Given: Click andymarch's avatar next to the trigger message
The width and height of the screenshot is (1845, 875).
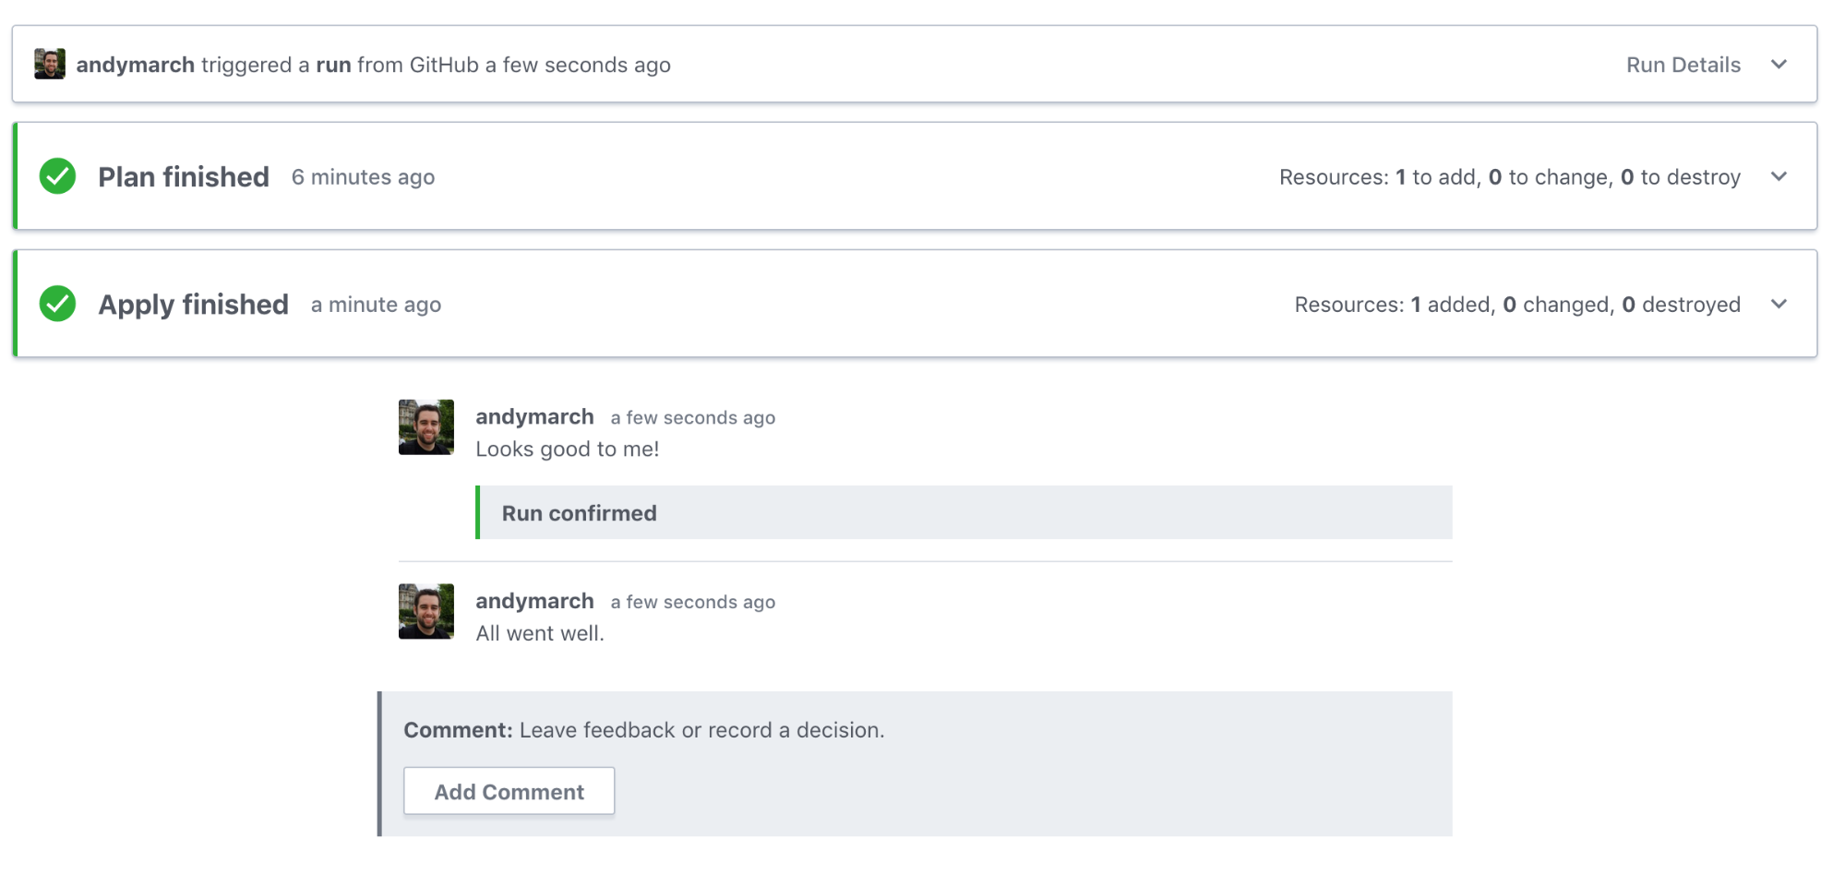Looking at the screenshot, I should coord(50,64).
